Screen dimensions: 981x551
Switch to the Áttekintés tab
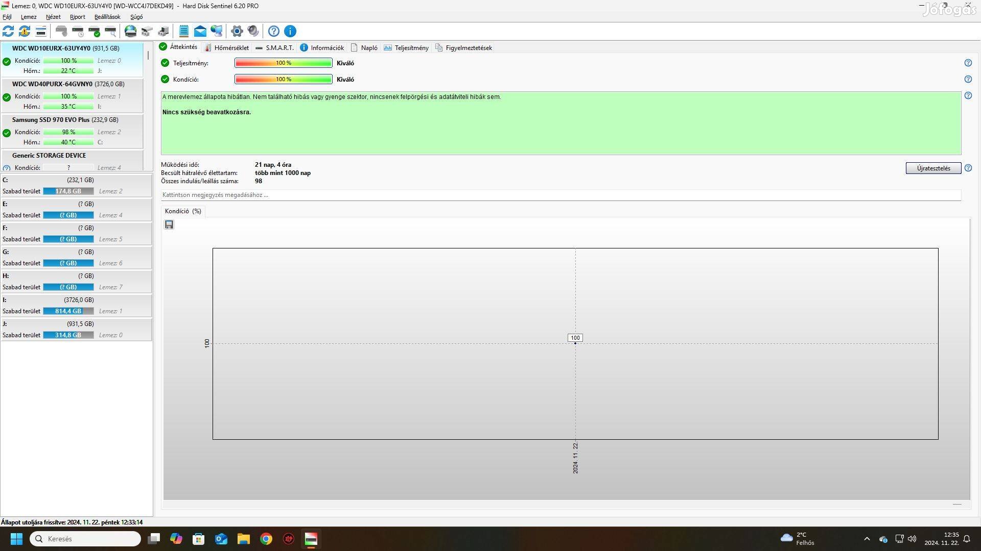178,47
